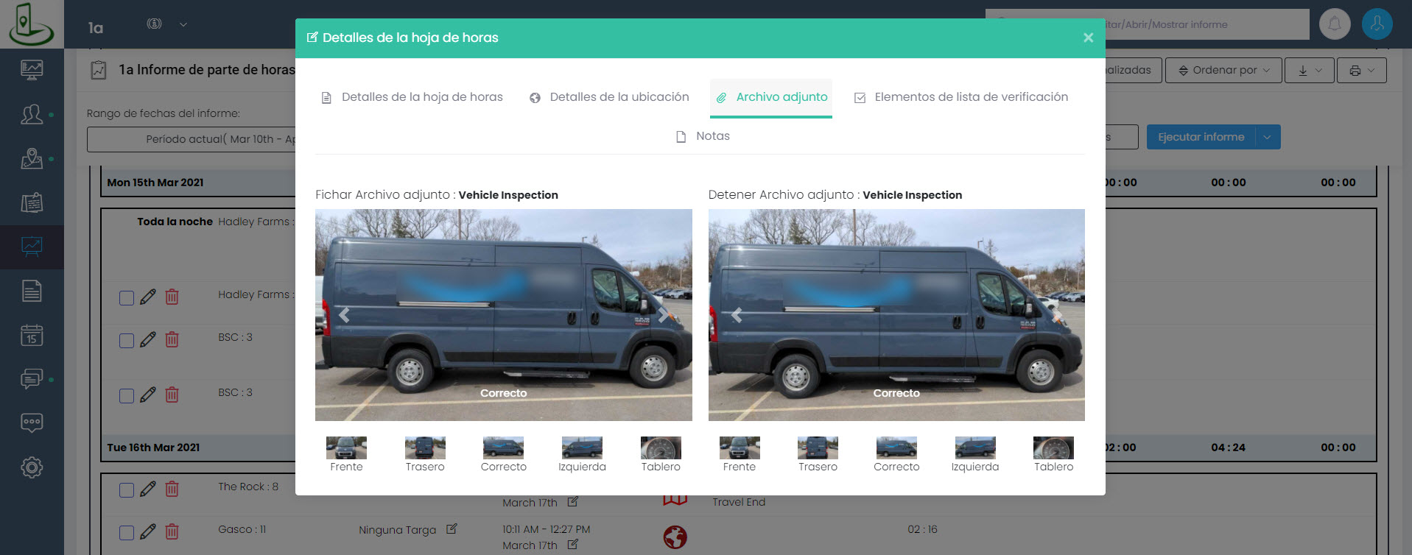1412x555 pixels.
Task: Click the Ejecutar informe button
Action: coord(1201,137)
